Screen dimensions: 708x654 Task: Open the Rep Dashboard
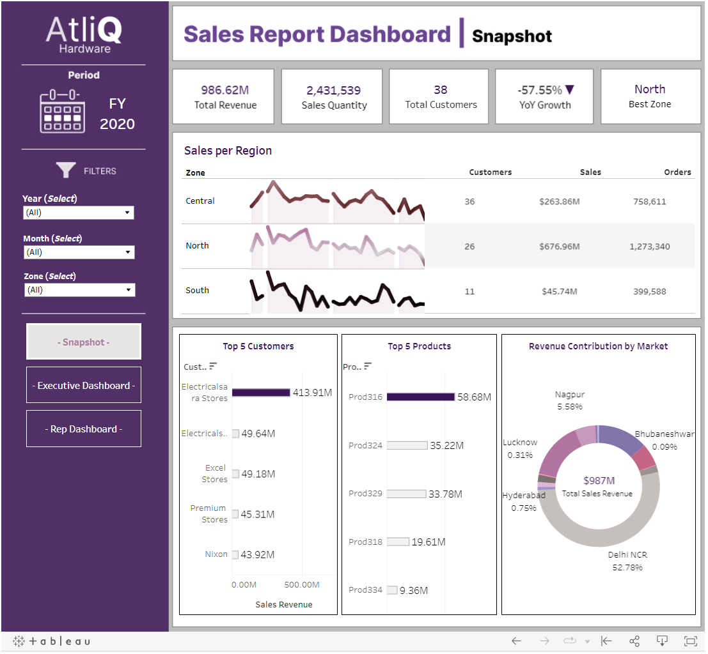83,429
